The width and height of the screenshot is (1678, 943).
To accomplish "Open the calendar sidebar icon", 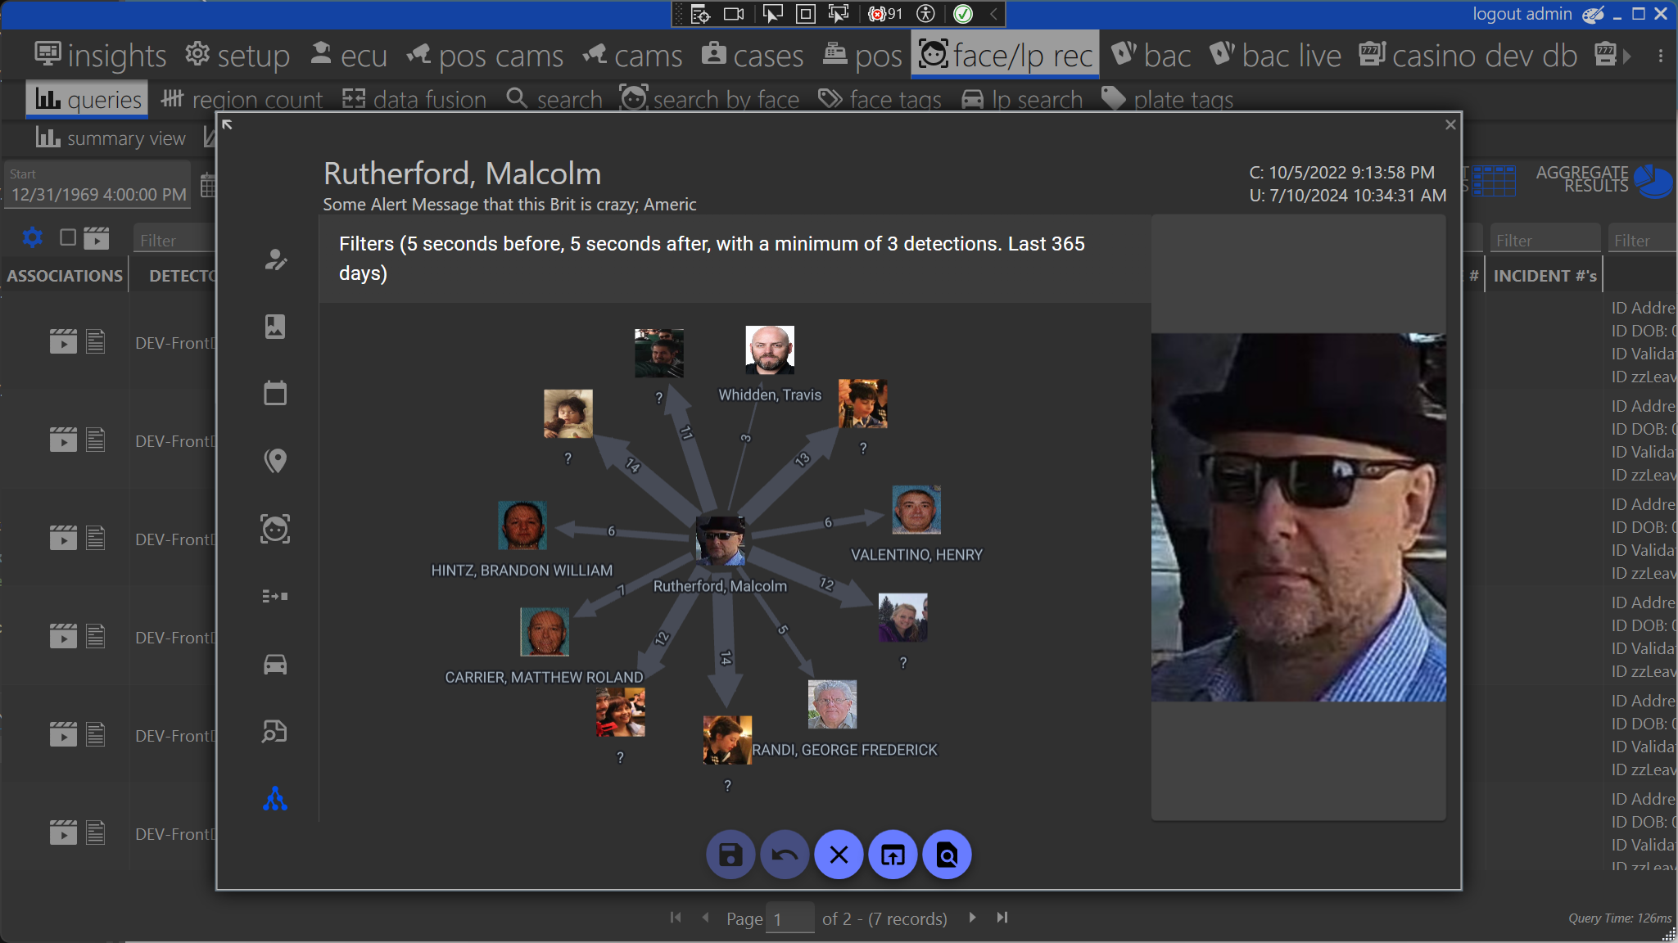I will [275, 394].
